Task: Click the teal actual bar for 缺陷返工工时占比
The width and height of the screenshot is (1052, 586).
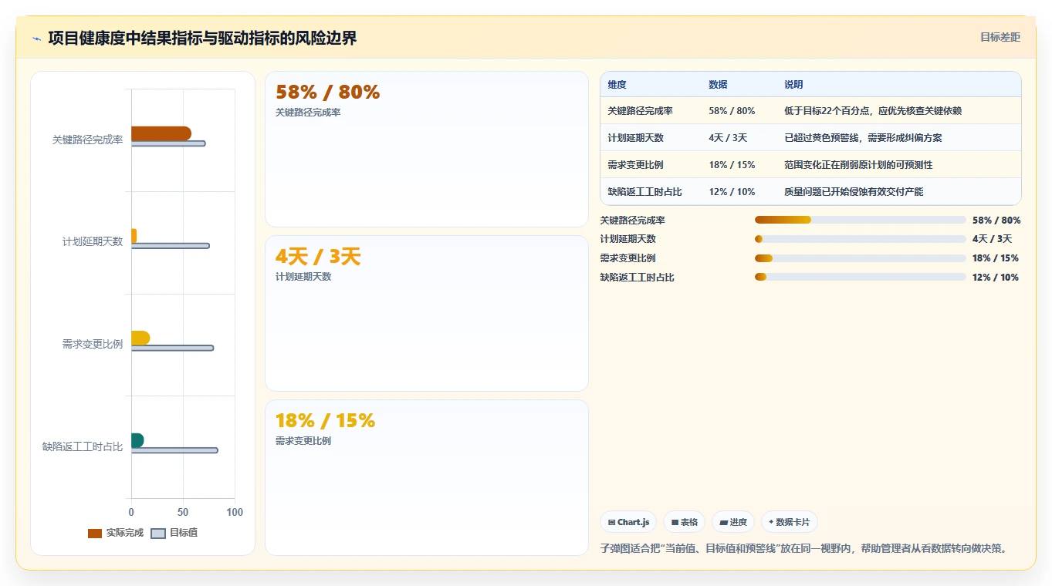Action: click(x=137, y=440)
